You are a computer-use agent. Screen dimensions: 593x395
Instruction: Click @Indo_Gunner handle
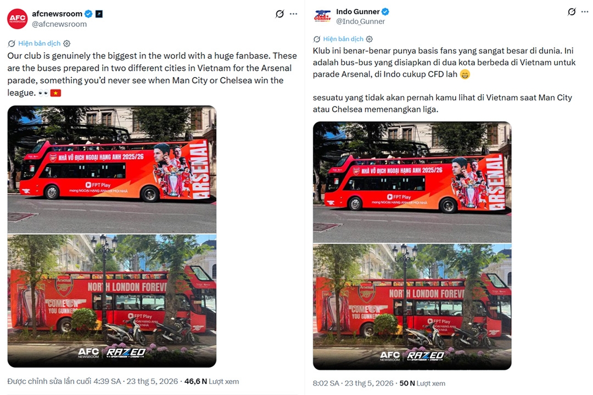(360, 21)
